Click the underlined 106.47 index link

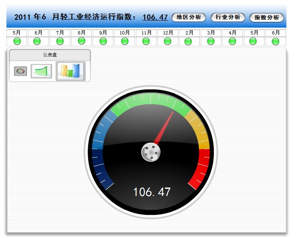155,17
